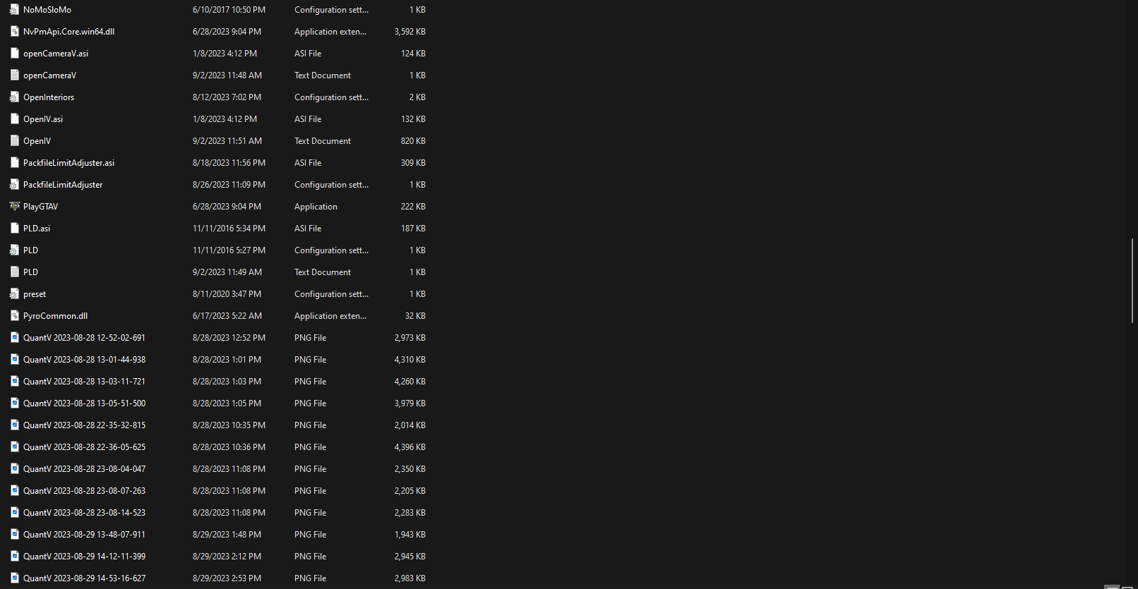The image size is (1138, 589).
Task: Click the QuantV 22-36-05-625 PNG icon
Action: [14, 447]
